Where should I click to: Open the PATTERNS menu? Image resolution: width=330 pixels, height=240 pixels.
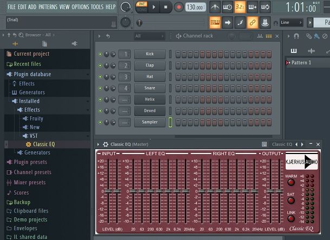pos(48,6)
